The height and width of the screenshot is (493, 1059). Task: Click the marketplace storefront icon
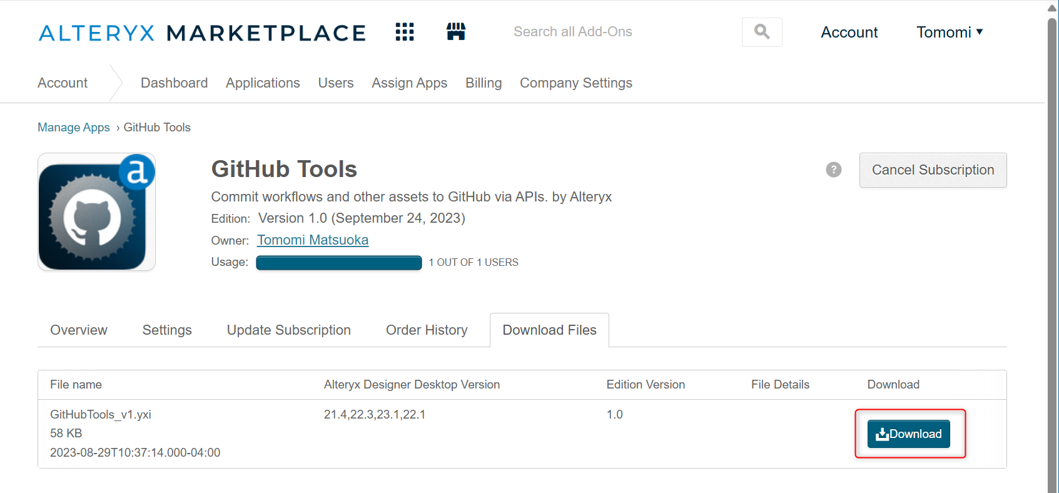456,31
